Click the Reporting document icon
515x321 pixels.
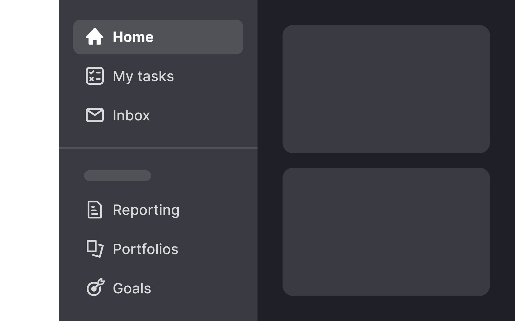point(95,210)
